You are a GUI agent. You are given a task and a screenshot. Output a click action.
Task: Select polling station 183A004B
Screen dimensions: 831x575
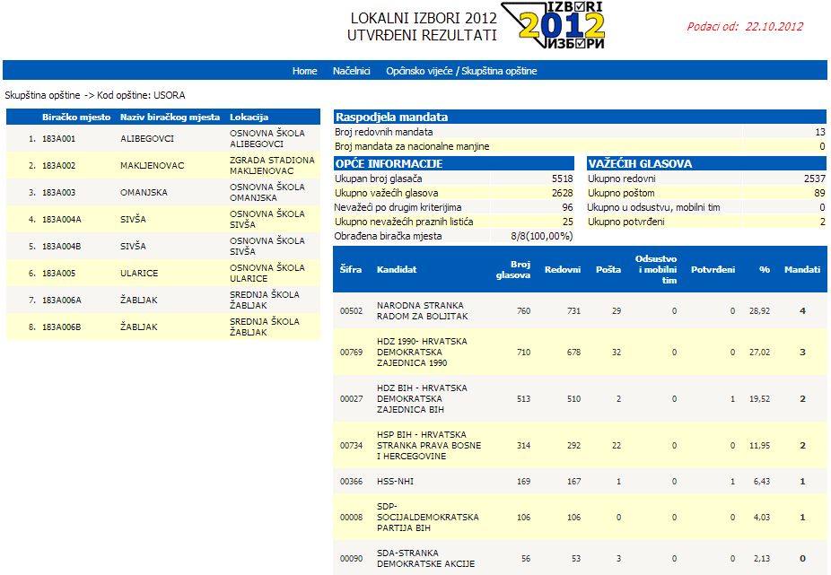point(62,247)
